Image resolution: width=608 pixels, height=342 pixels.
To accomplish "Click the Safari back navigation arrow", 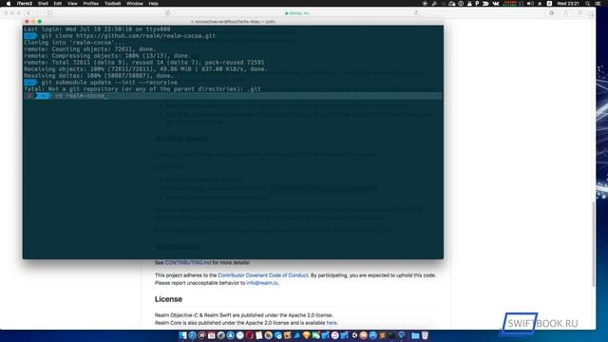I will 28,13.
